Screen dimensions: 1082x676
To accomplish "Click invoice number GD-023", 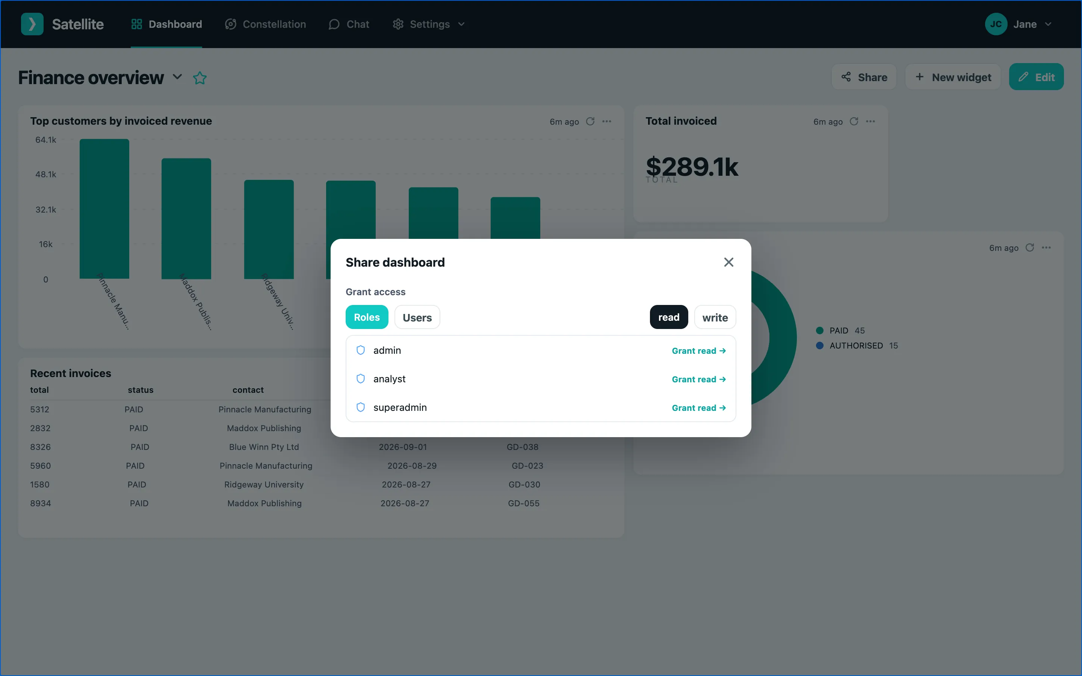I will click(x=527, y=466).
